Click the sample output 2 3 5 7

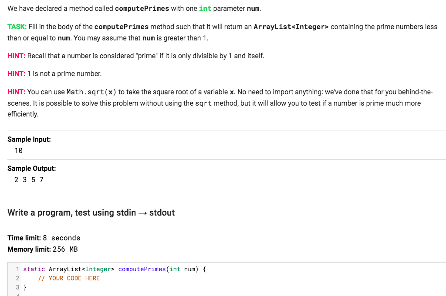[29, 180]
